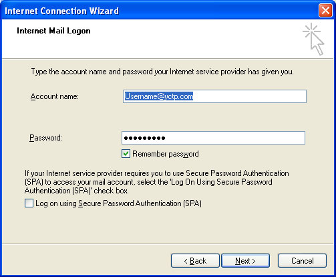The image size is (336, 277).
Task: Proceed by clicking the Next button
Action: pyautogui.click(x=245, y=260)
